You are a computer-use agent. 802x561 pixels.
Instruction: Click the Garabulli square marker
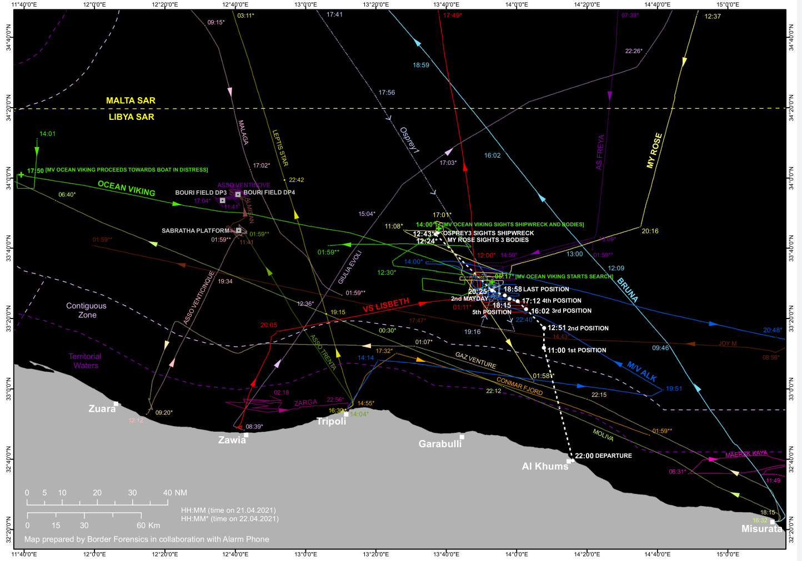tap(462, 437)
